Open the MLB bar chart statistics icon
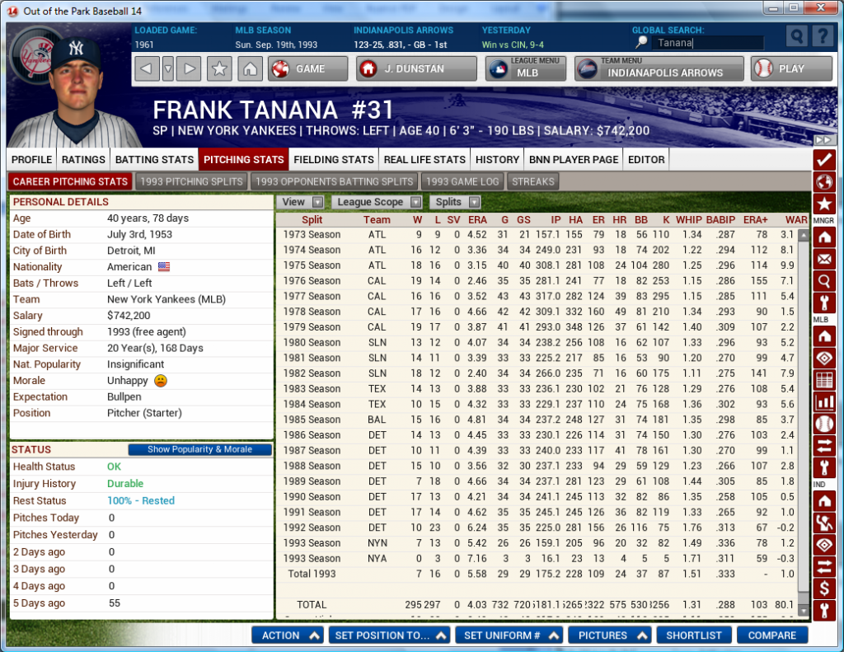The width and height of the screenshot is (844, 652). (x=823, y=402)
